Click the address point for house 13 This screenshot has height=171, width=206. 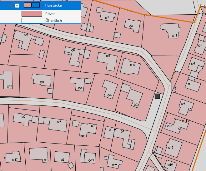pyautogui.click(x=169, y=148)
